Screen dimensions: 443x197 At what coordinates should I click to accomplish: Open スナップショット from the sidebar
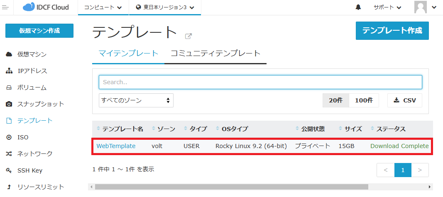point(40,104)
